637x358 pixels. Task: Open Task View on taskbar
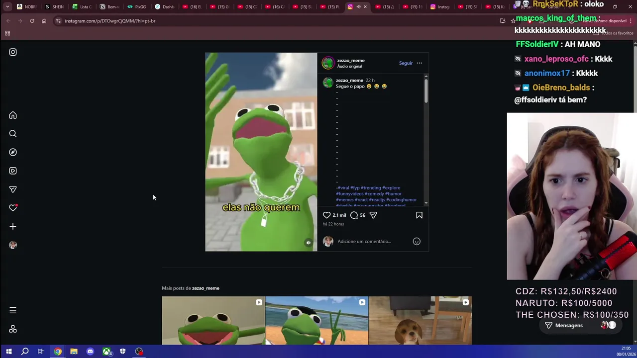coord(41,352)
